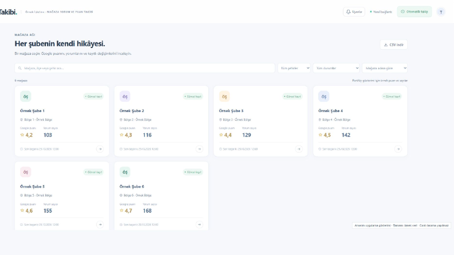Click the location pin icon for Bölge 1

21,119
